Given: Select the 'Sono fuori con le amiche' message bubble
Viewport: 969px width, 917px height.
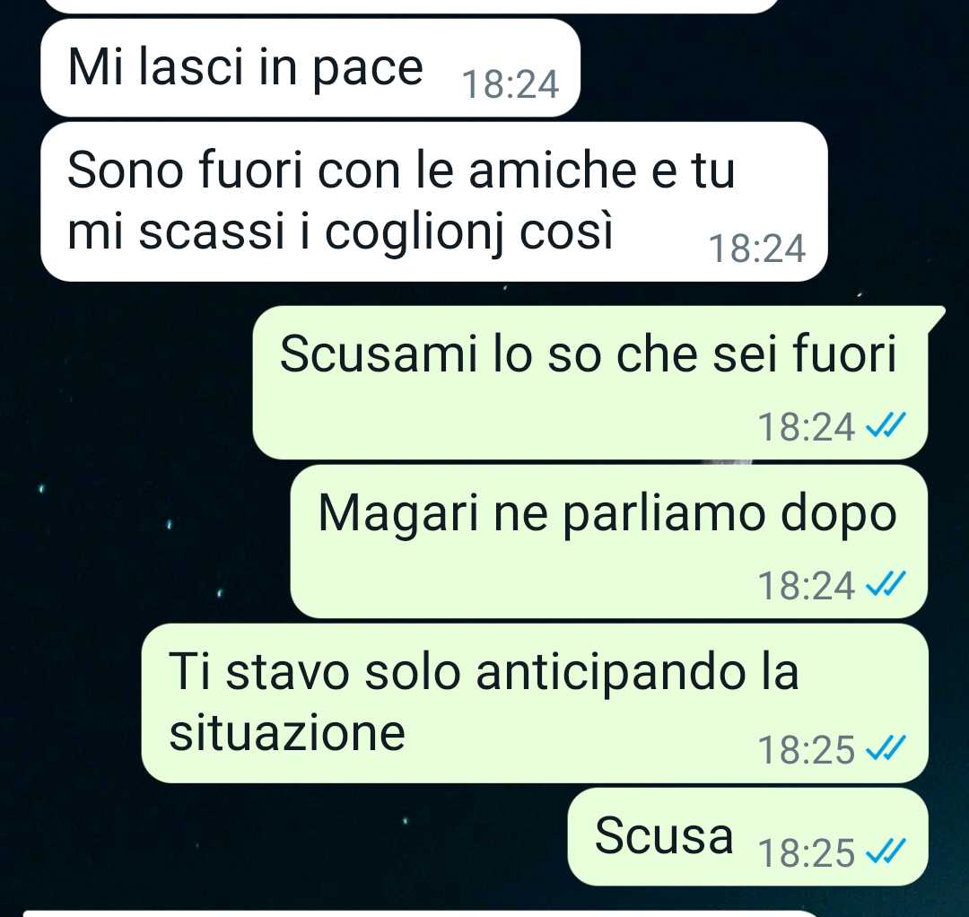Looking at the screenshot, I should pyautogui.click(x=434, y=202).
